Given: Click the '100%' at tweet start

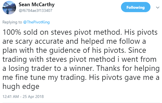Looking at the screenshot, I should coord(12,32).
